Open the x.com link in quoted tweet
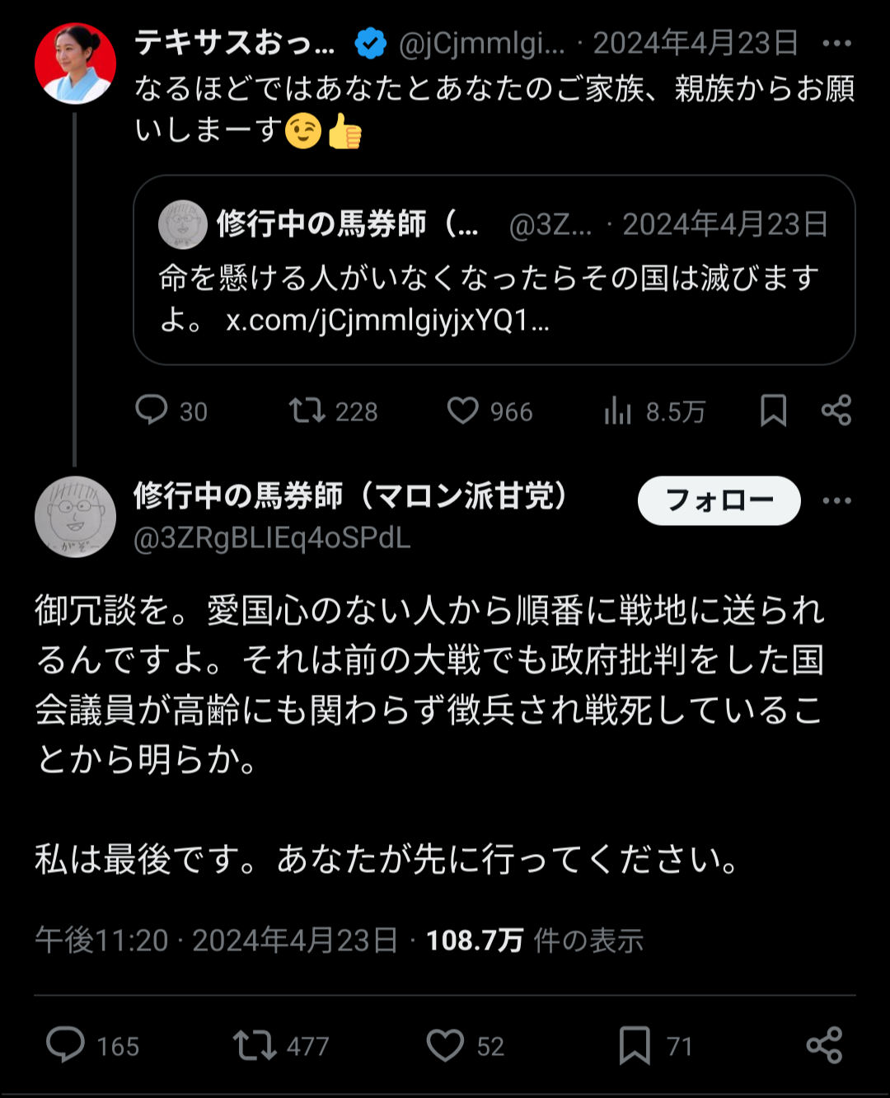This screenshot has height=1098, width=890. (387, 321)
